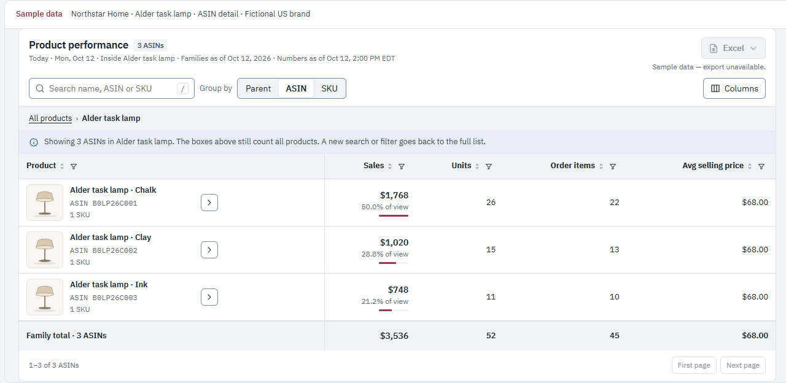The image size is (786, 383).
Task: Click the $1,768 sales value
Action: tap(394, 195)
